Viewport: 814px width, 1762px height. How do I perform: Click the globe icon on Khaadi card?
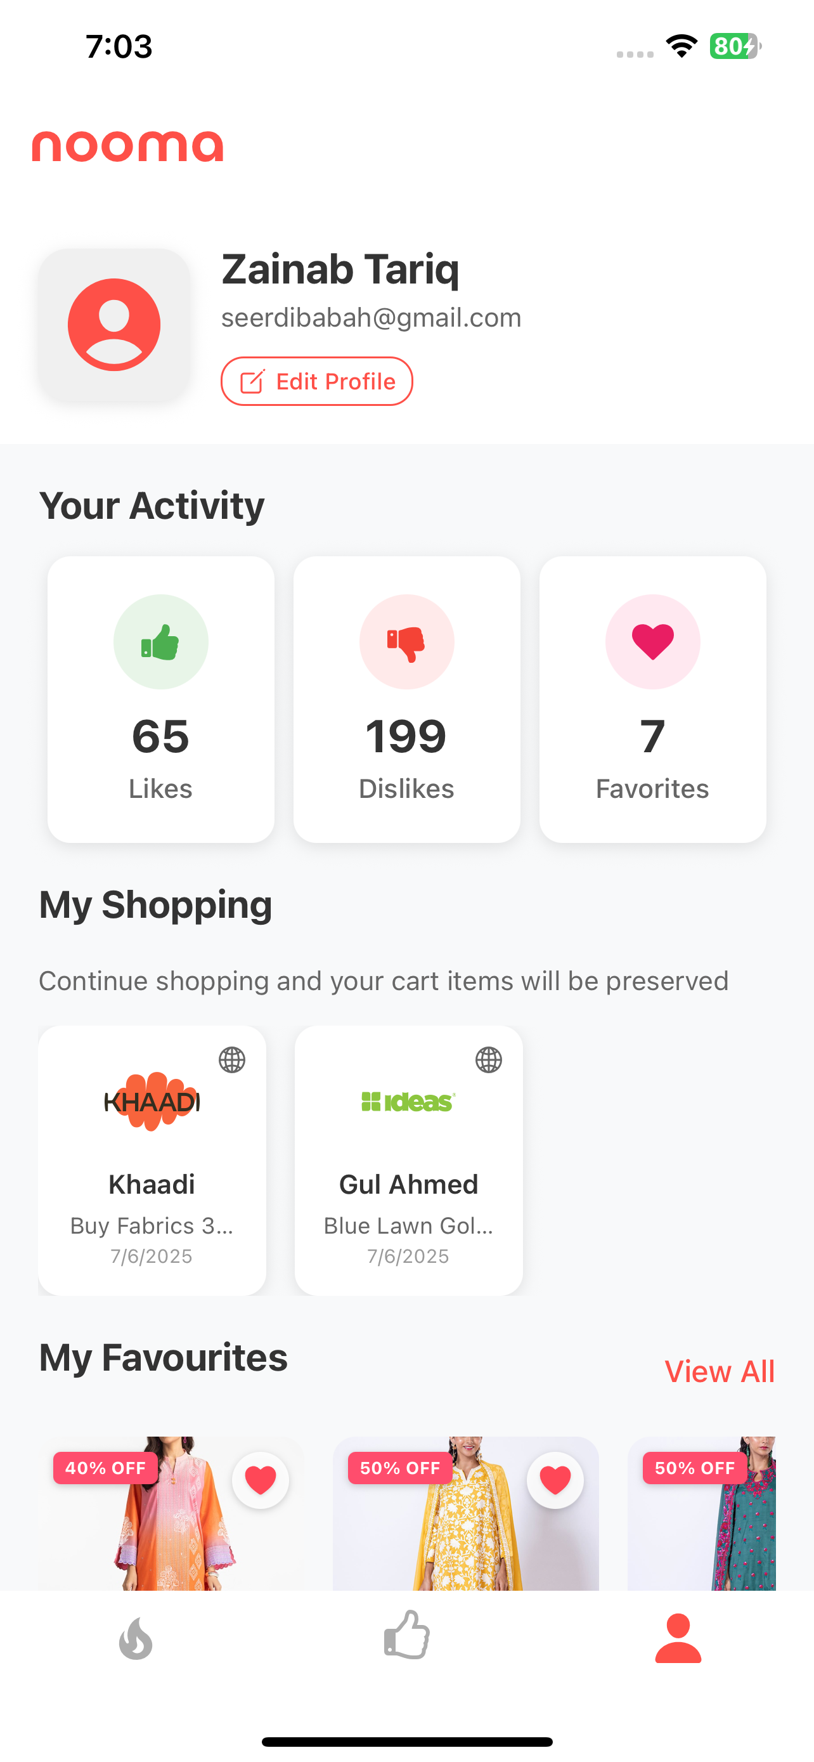pyautogui.click(x=231, y=1059)
